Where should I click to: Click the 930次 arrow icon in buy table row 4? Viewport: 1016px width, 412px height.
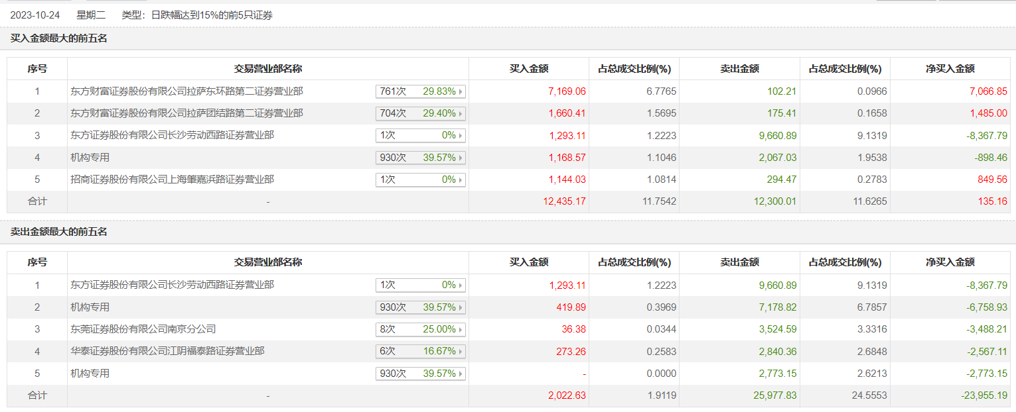coord(461,158)
